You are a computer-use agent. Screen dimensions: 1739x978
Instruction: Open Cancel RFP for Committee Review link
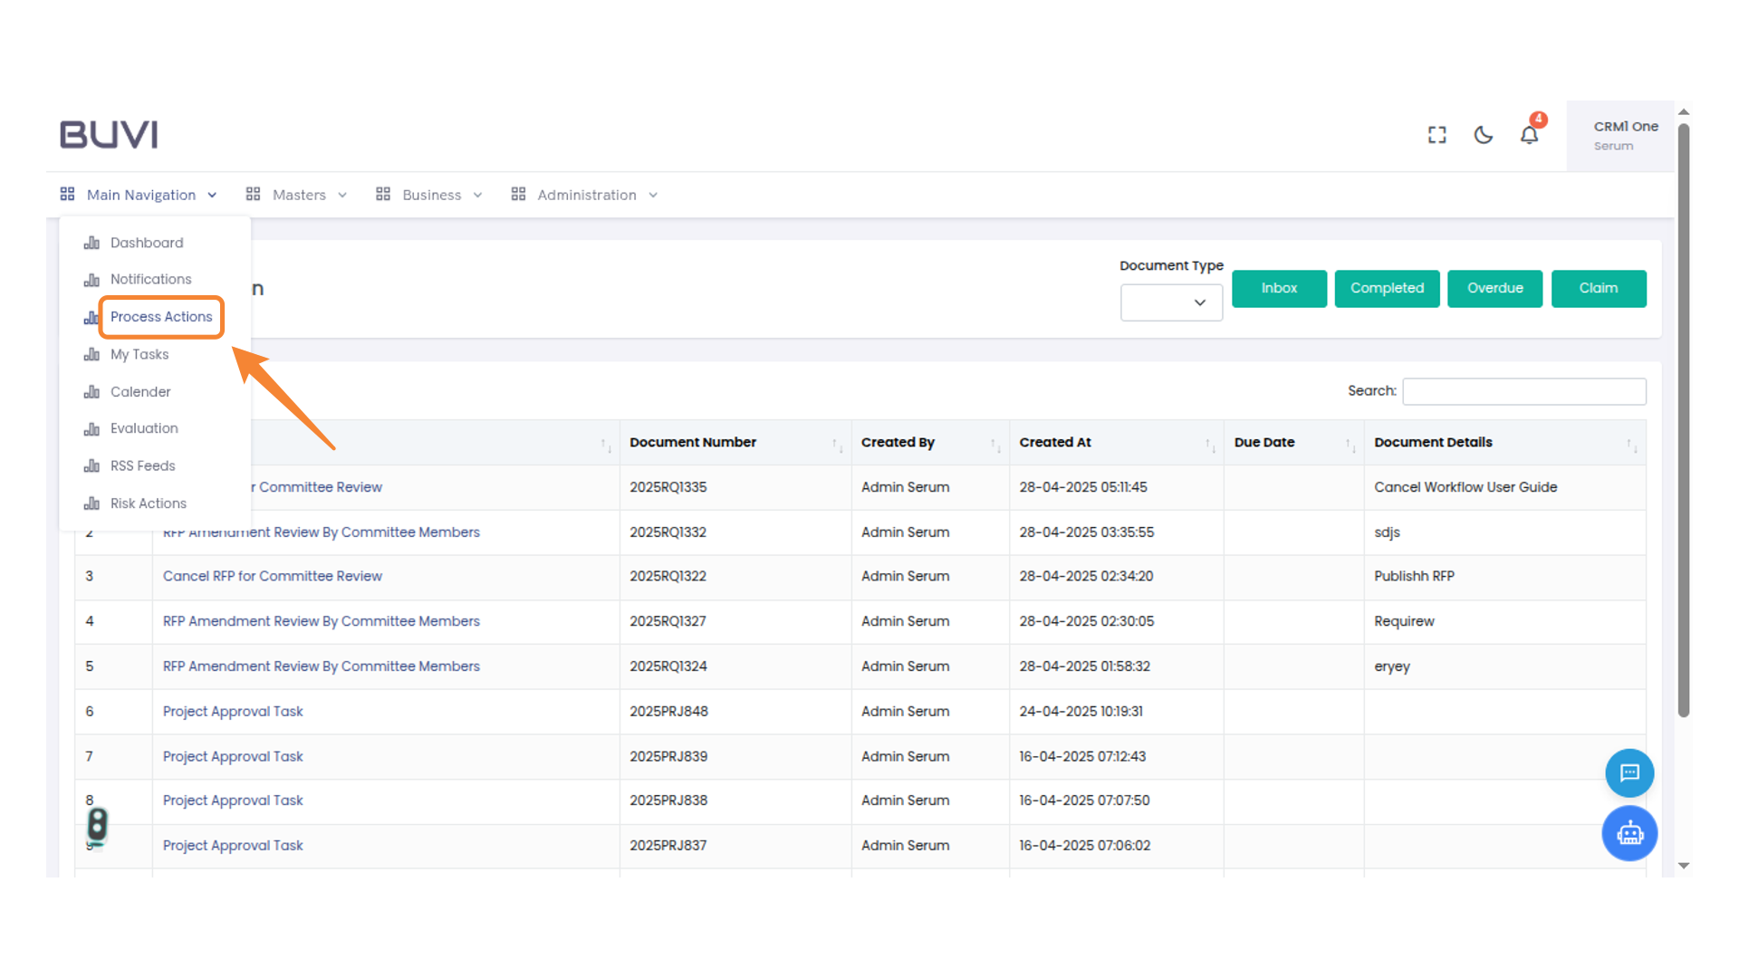273,576
